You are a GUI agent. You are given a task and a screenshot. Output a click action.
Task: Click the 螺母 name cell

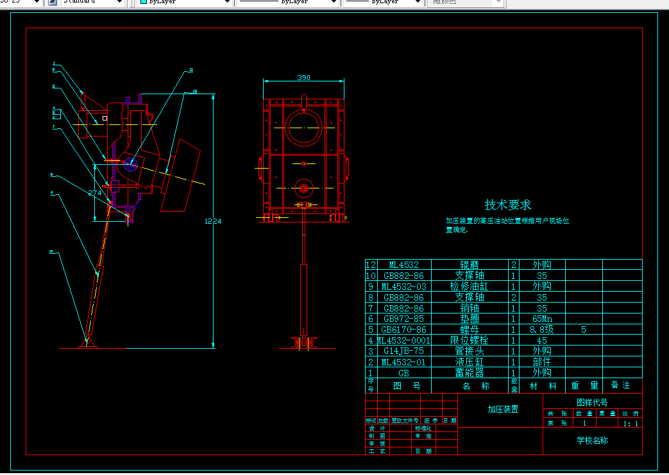click(470, 329)
